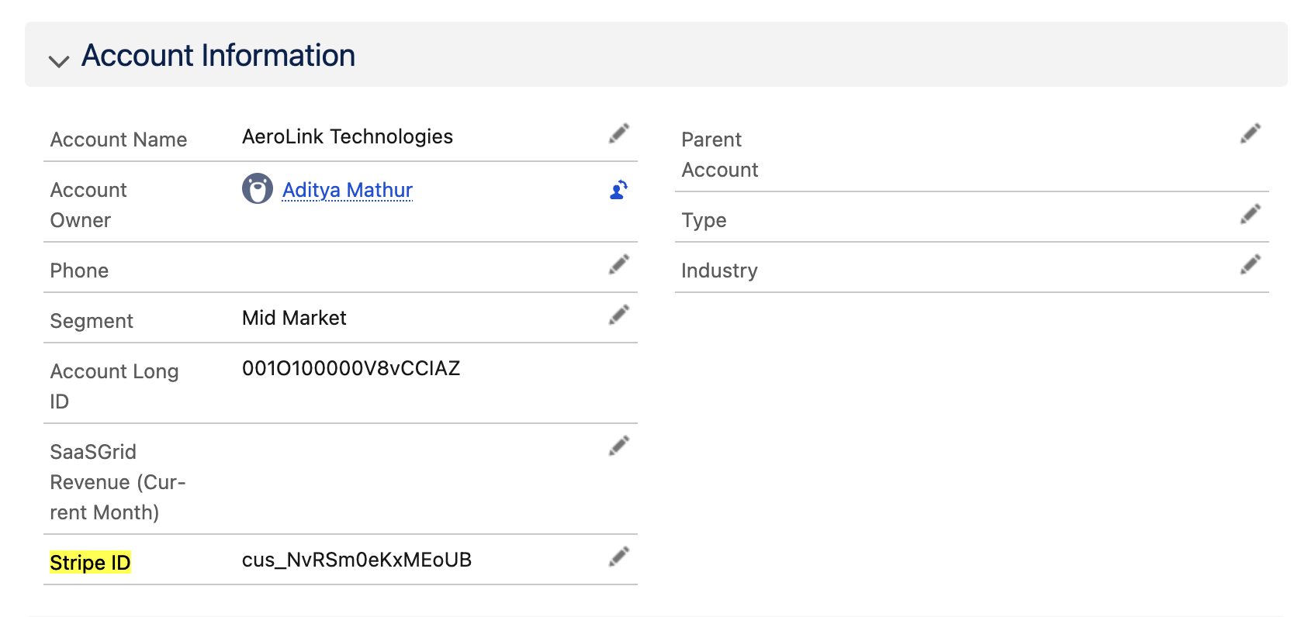Edit SaaSGrid Revenue field pencil icon
This screenshot has width=1308, height=617.
618,446
